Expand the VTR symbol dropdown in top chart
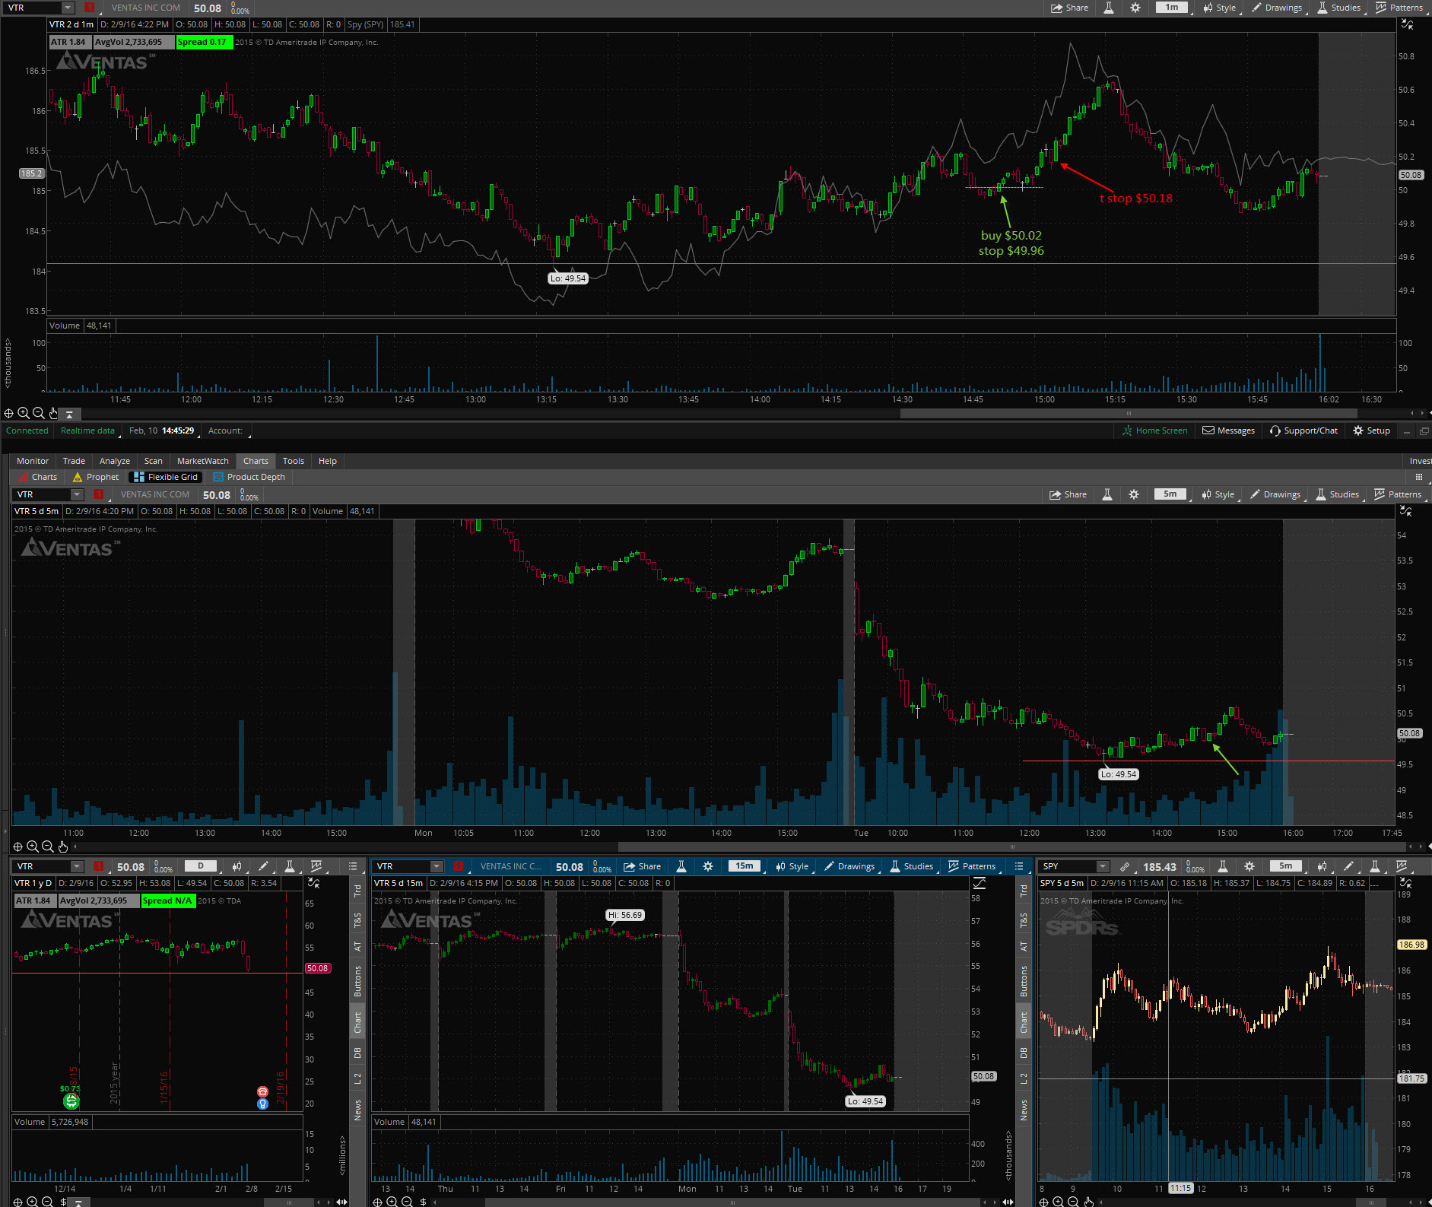1432x1207 pixels. tap(68, 8)
